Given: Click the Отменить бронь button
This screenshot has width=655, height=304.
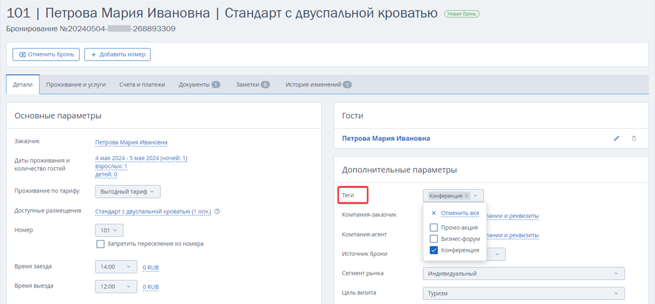Looking at the screenshot, I should [x=46, y=54].
